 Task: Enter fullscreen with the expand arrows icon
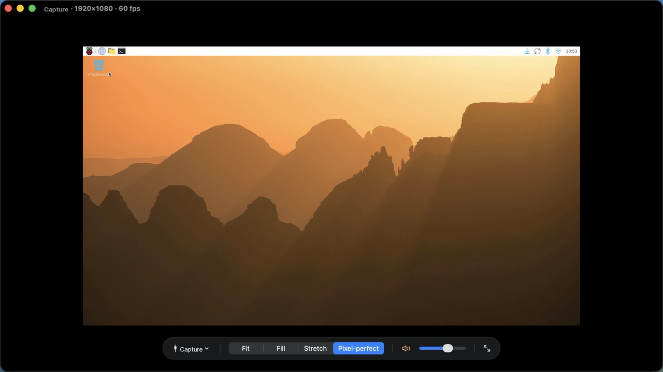click(x=487, y=348)
